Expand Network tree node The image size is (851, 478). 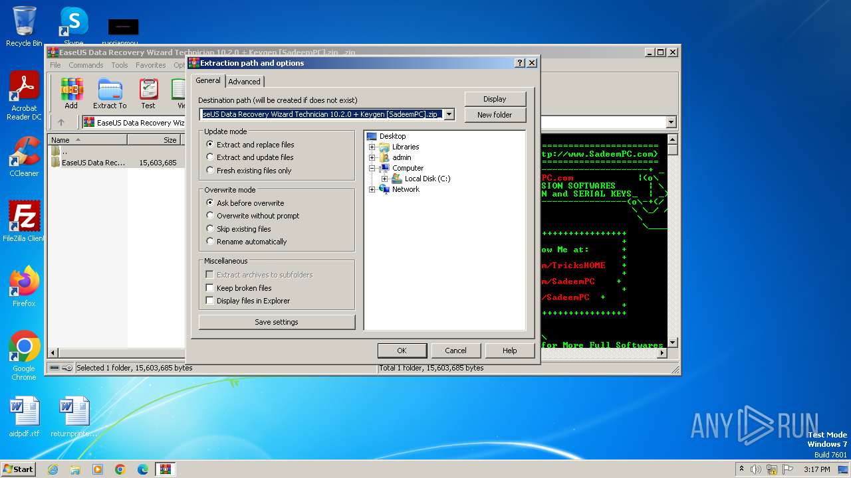point(372,189)
